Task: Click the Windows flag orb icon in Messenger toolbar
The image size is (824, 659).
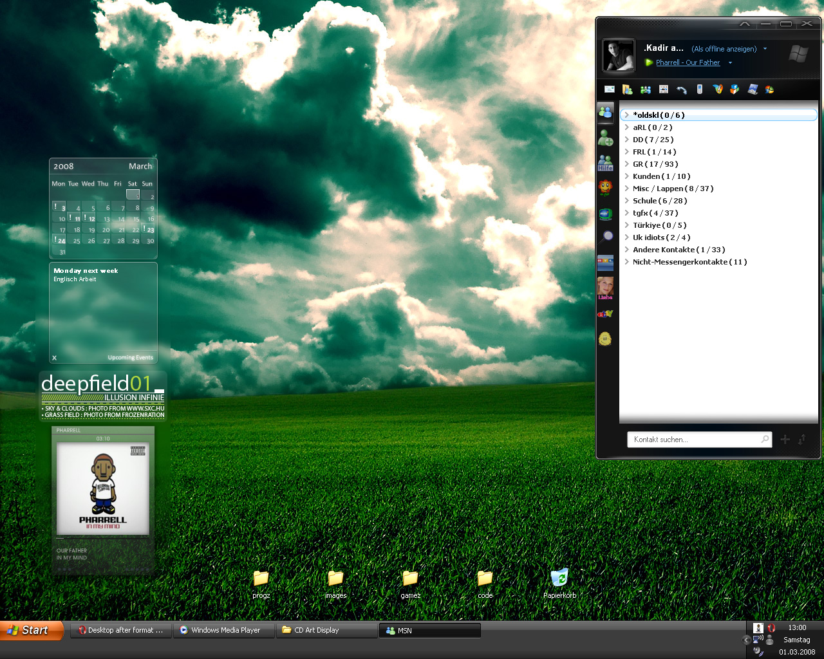Action: coord(769,89)
